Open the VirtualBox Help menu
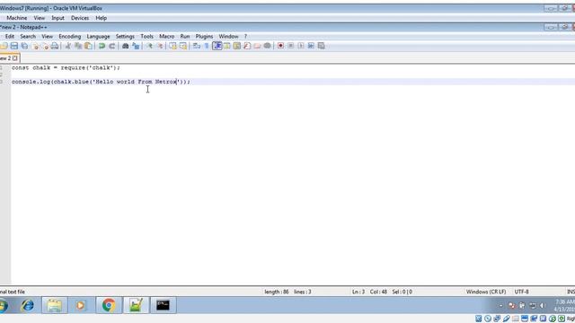Screen dimensions: 575x323 (x=102, y=18)
